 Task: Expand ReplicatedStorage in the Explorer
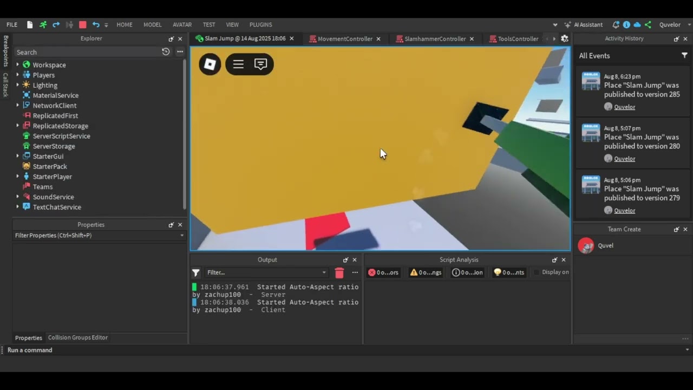18,126
